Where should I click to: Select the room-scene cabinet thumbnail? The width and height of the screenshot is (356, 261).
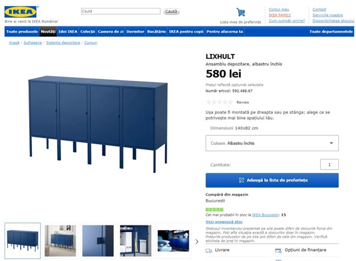[60, 241]
